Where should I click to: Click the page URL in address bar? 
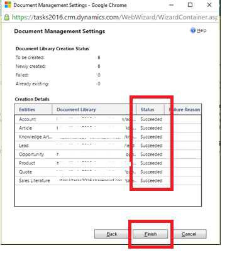[114, 17]
